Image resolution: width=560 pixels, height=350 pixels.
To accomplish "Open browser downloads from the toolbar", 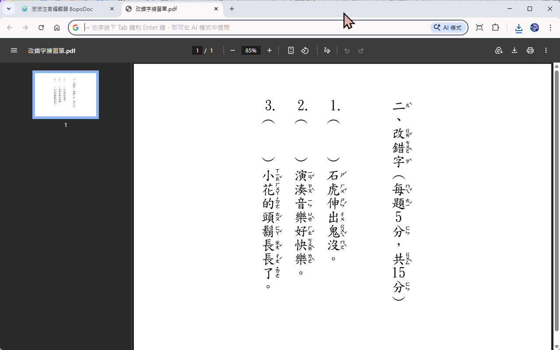I will pos(518,28).
